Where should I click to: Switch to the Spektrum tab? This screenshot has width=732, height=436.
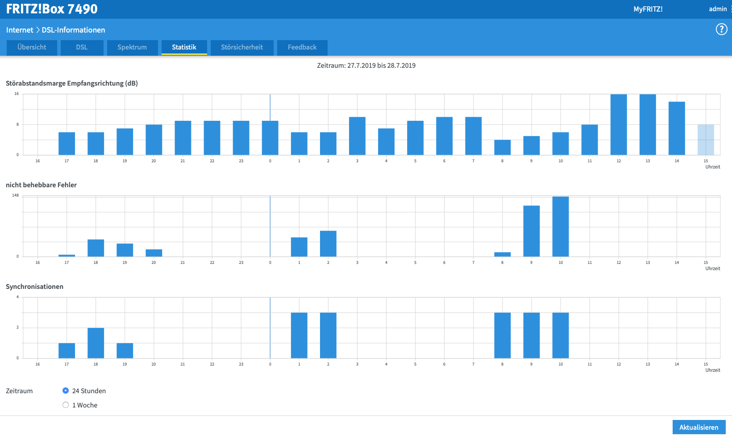tap(132, 47)
